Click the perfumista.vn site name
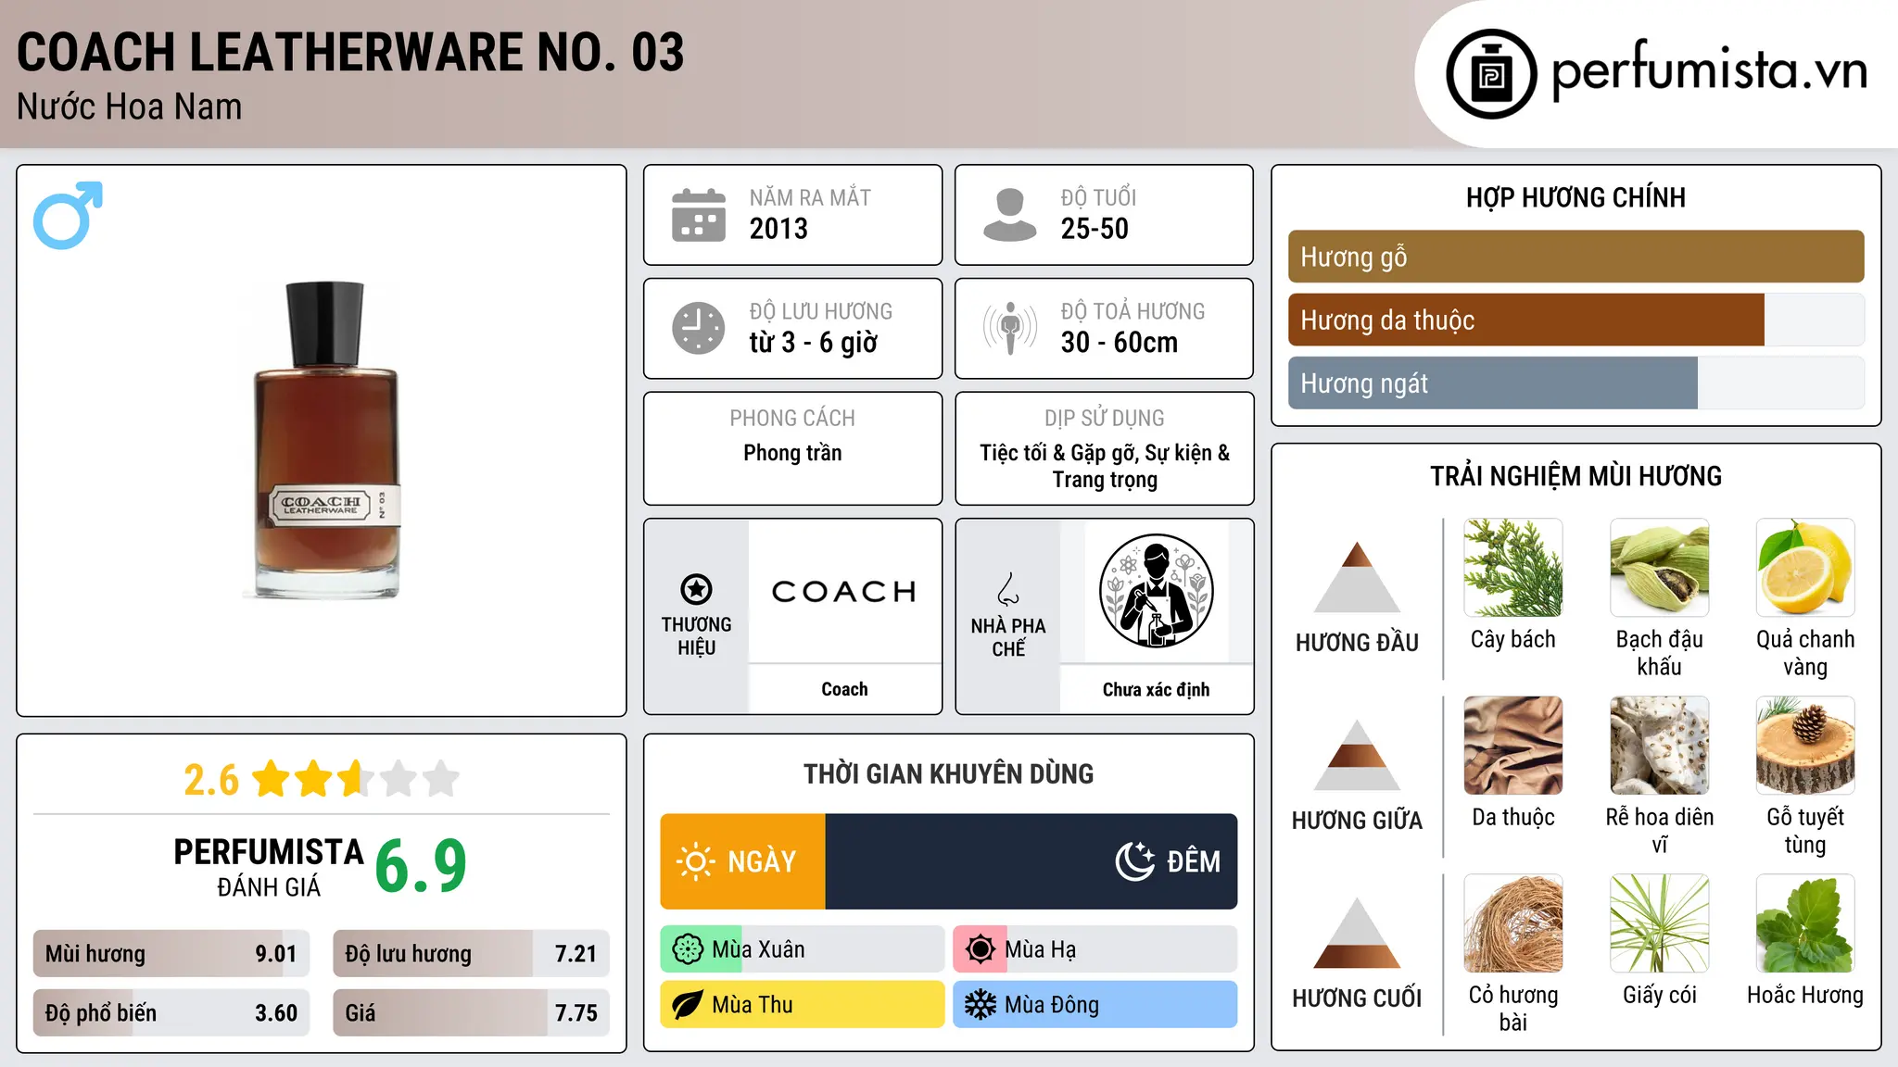This screenshot has width=1898, height=1067. point(1709,69)
